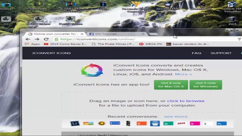Go back with the browser back arrow
This screenshot has width=242, height=136.
(28, 39)
